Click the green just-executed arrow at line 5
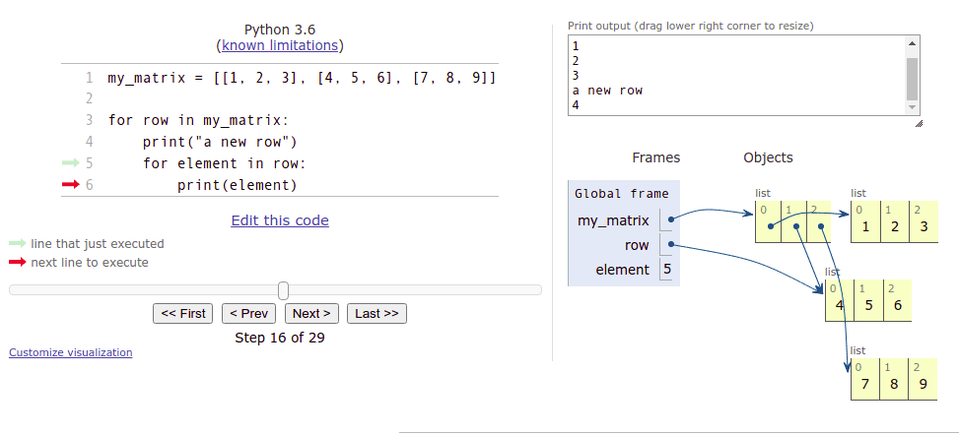Screen dimensions: 959x435 click(x=69, y=163)
